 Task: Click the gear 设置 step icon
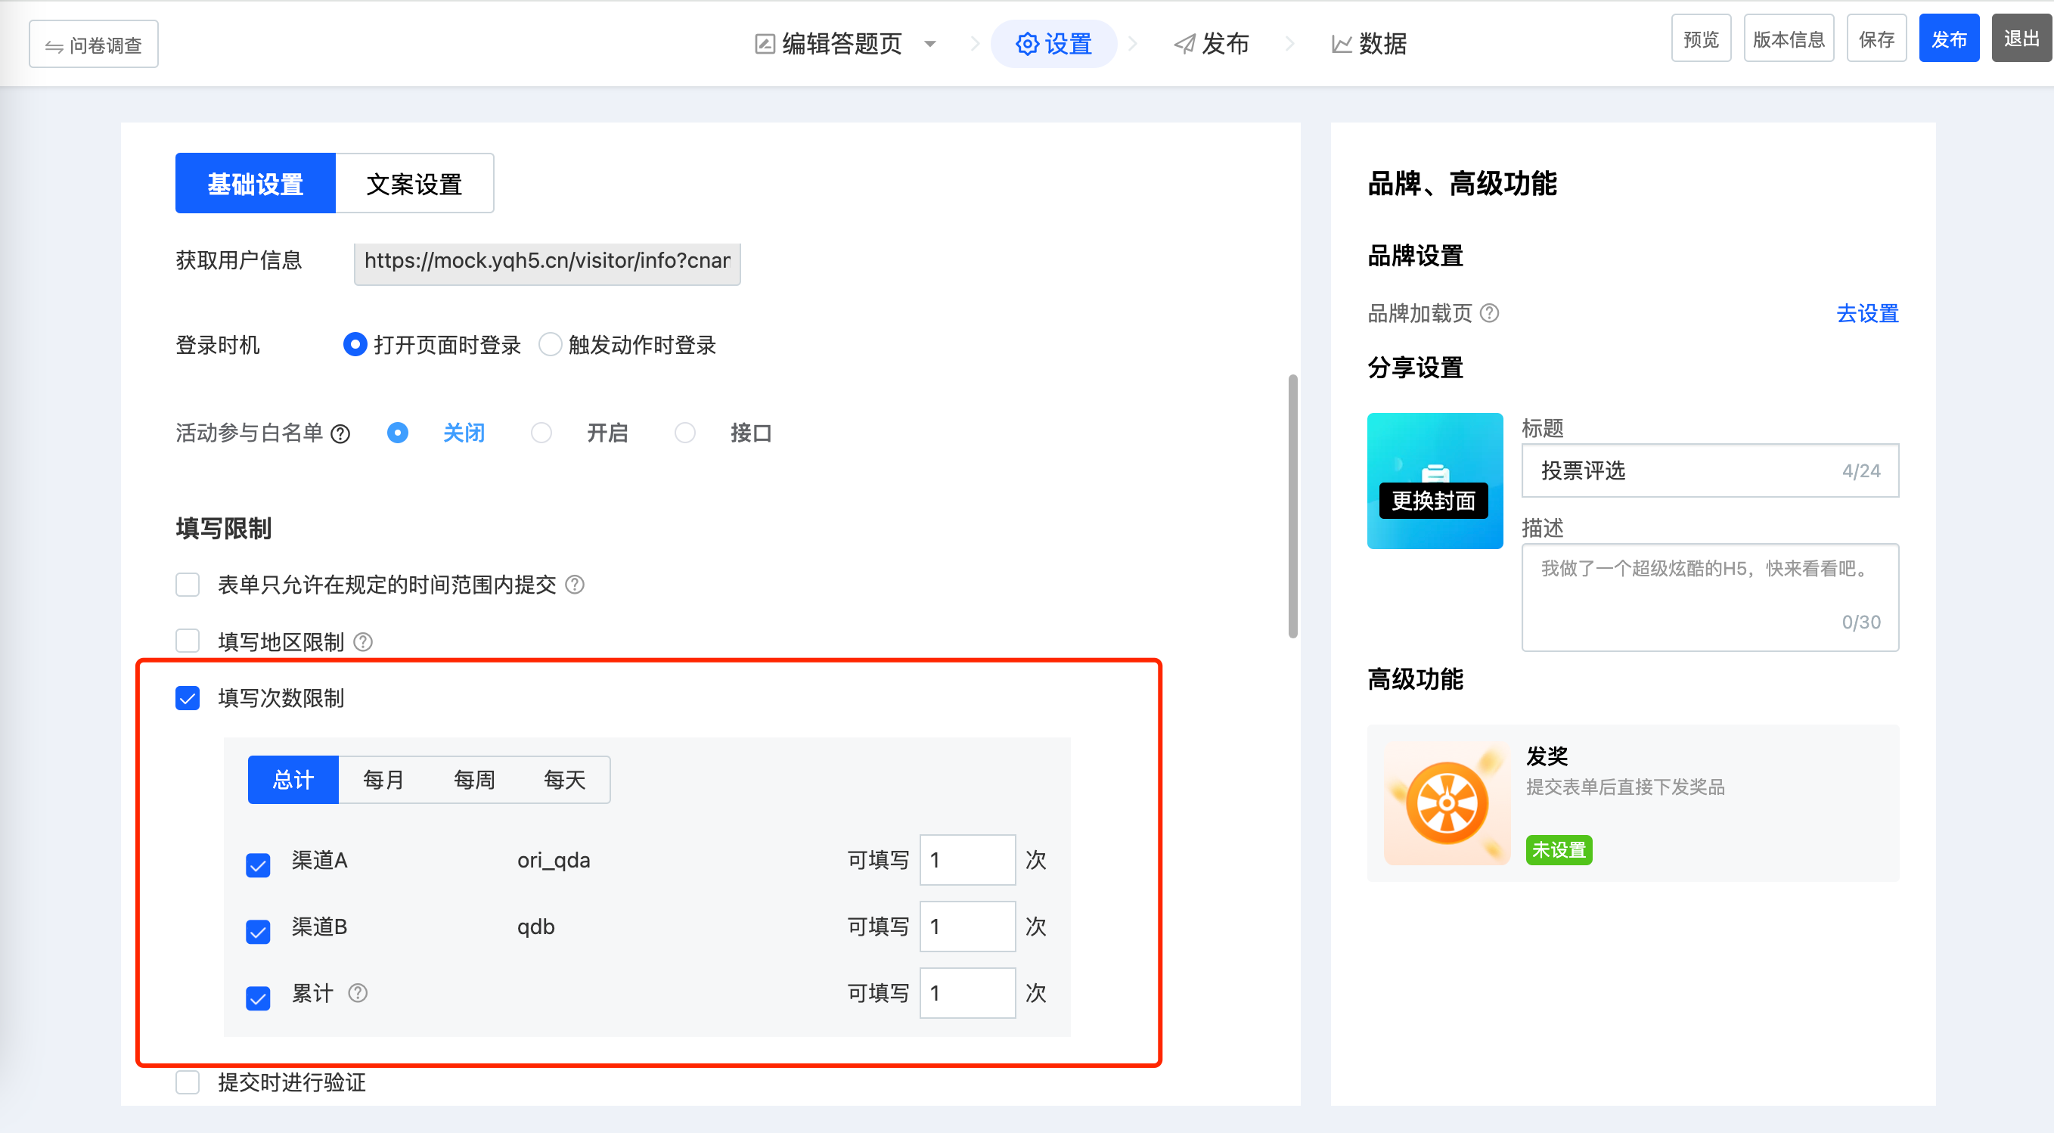click(1027, 44)
